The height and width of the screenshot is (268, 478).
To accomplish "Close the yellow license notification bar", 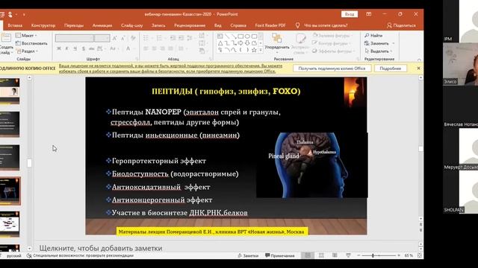I will [418, 68].
